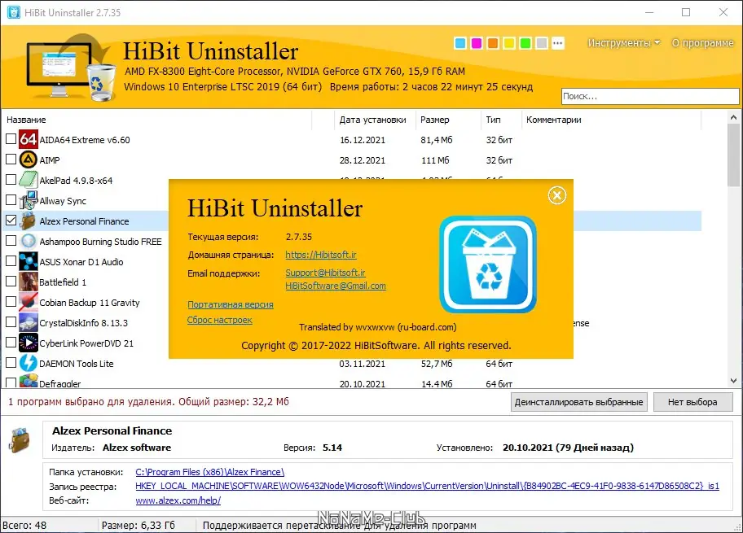Click the Allway Sync program icon
Image resolution: width=743 pixels, height=533 pixels.
29,200
